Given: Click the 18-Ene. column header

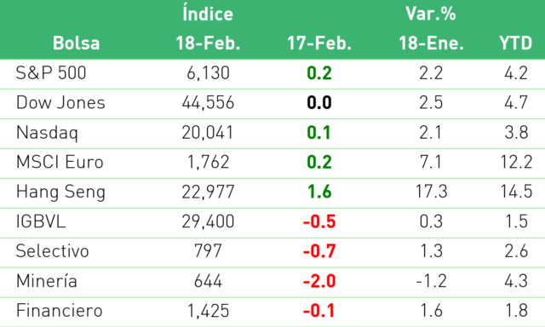Looking at the screenshot, I should pos(431,43).
